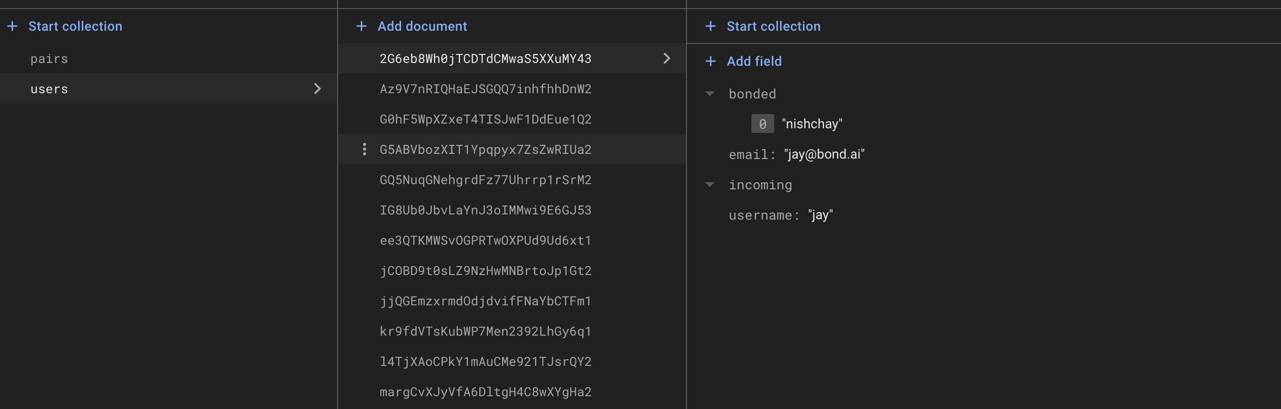The height and width of the screenshot is (409, 1281).
Task: Click plus icon in the collections panel
Action: click(12, 27)
